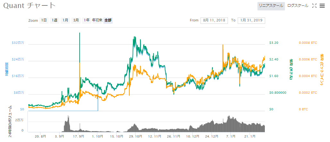Switch to リニアスケール linear scale
This screenshot has width=330, height=142.
tap(271, 6)
